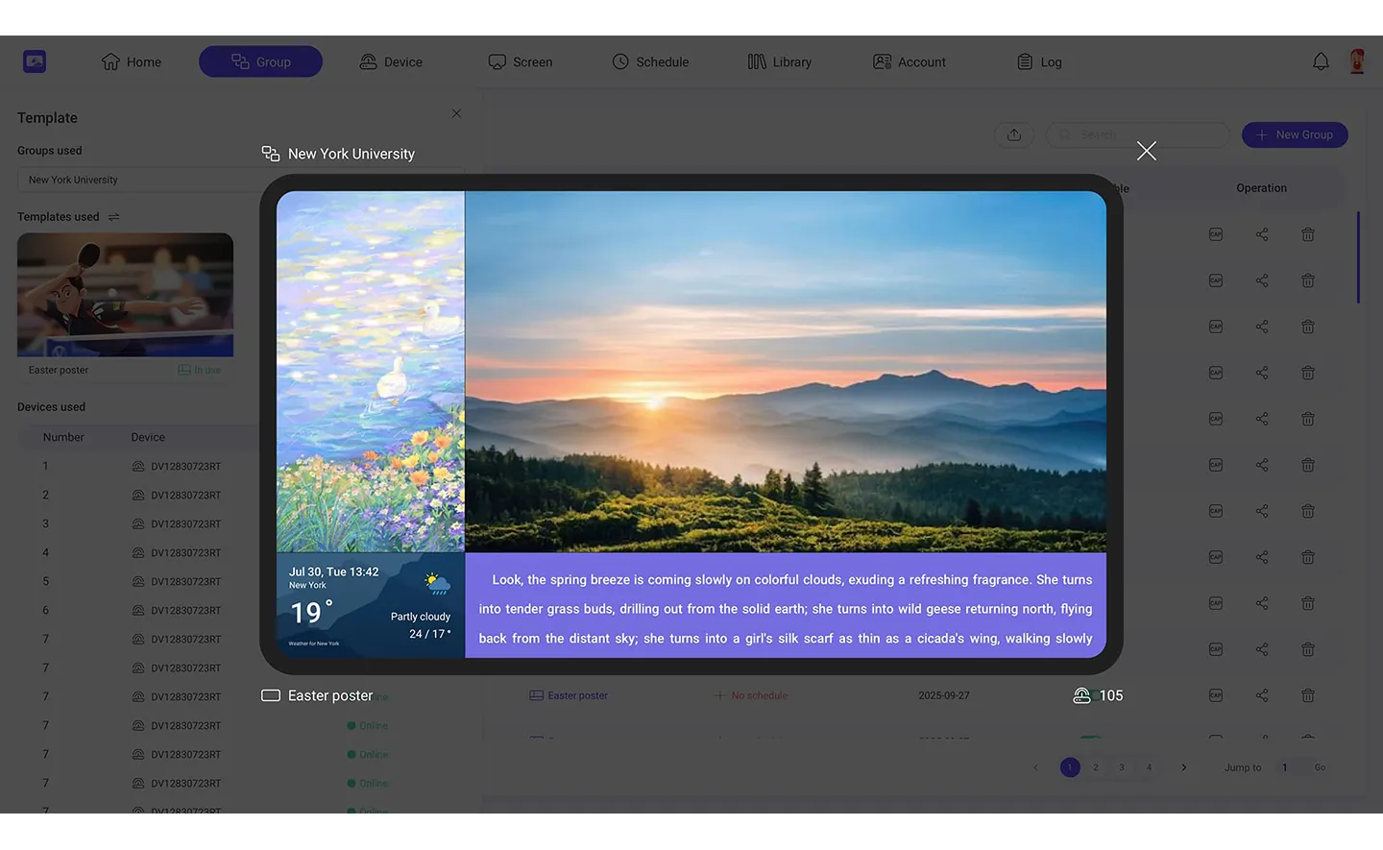
Task: Click the user avatar in the top bar
Action: 1357,61
